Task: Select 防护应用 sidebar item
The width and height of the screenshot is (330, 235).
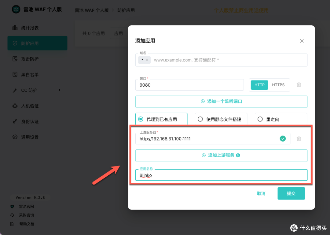Action: point(37,43)
